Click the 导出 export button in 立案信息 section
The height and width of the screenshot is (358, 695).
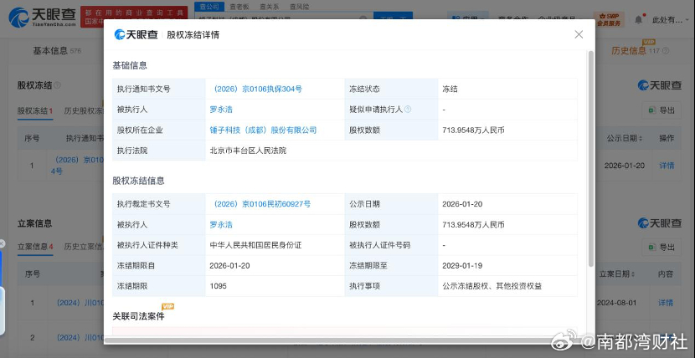pos(661,247)
